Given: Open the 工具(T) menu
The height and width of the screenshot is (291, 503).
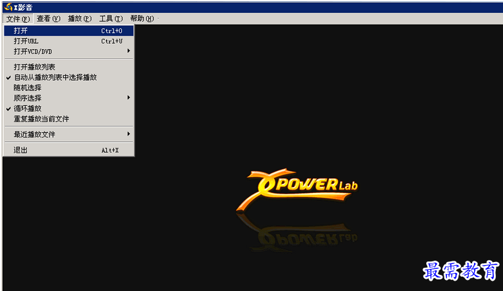Looking at the screenshot, I should pyautogui.click(x=111, y=19).
